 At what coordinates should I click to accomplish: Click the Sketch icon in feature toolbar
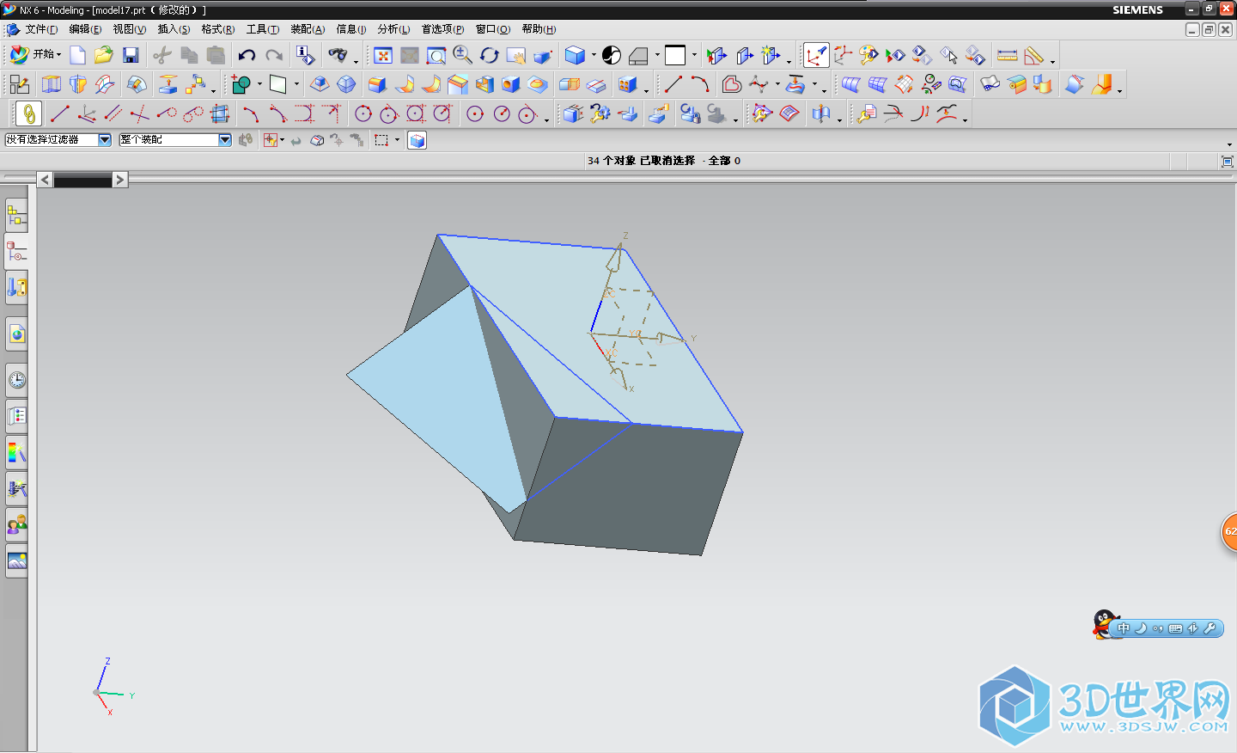pyautogui.click(x=19, y=84)
